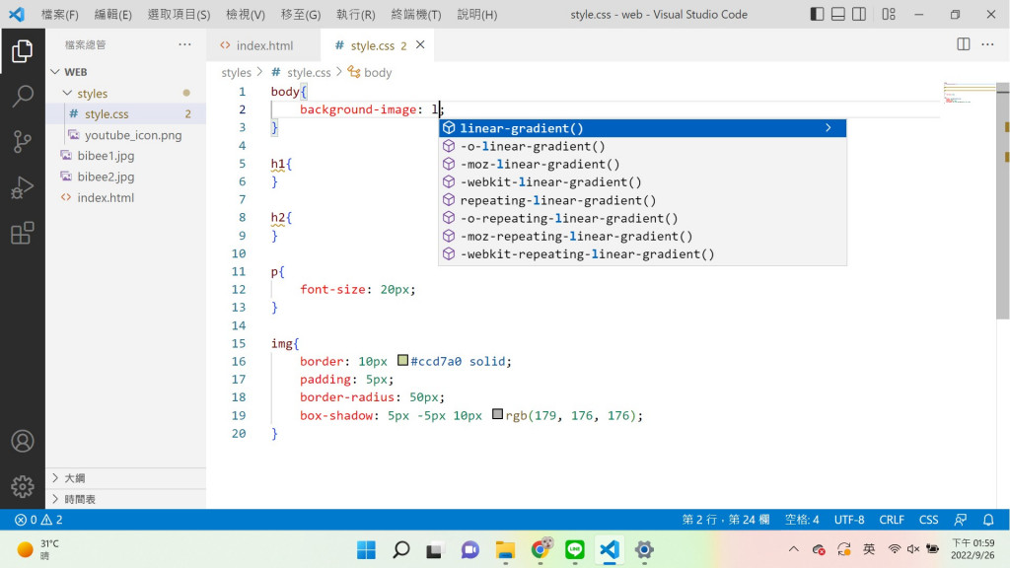
Task: Change line ending via CRLF status
Action: point(892,520)
